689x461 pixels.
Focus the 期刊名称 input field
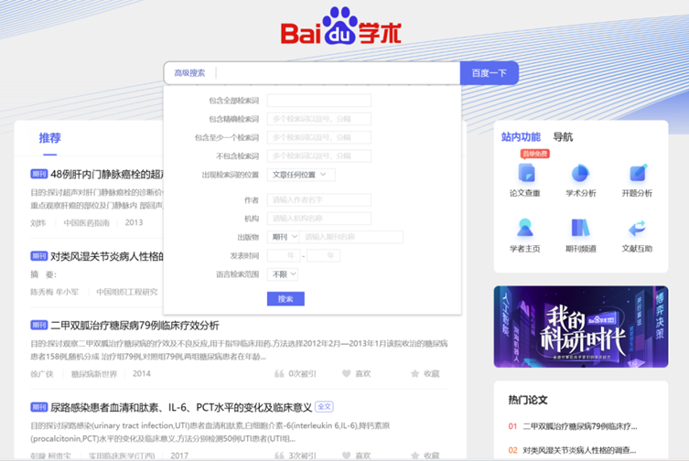(x=351, y=237)
